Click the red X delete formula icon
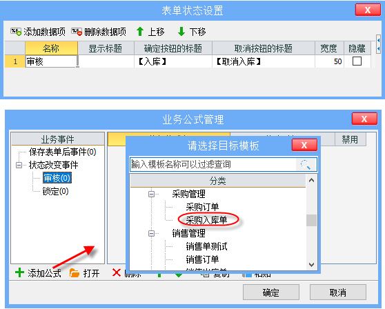The height and width of the screenshot is (309, 385). point(117,272)
